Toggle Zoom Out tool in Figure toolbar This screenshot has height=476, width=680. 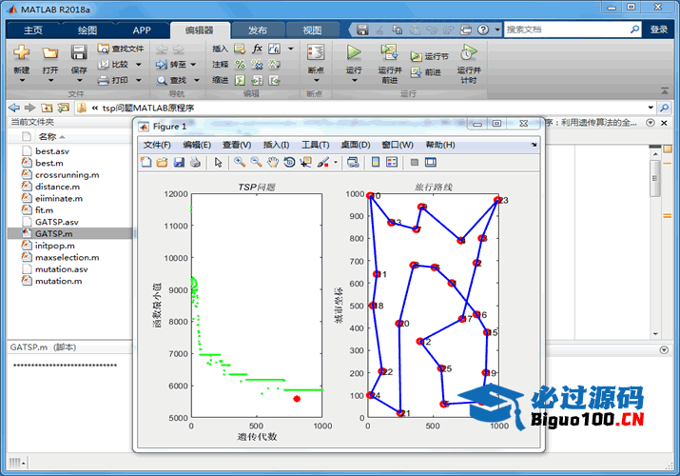[256, 162]
